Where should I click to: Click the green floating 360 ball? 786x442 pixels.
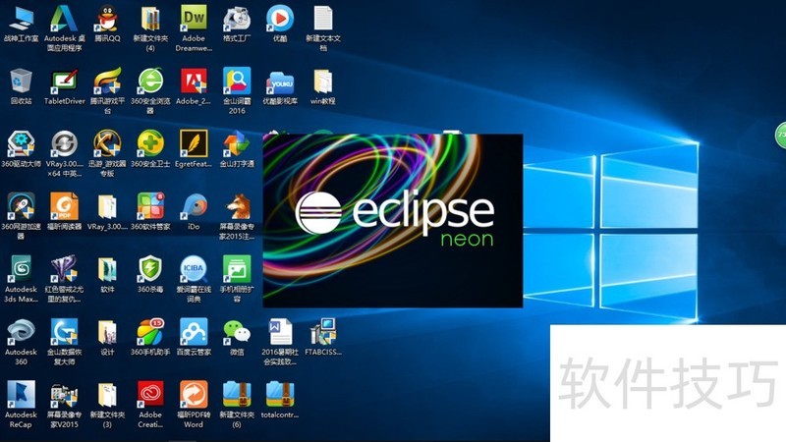[781, 135]
